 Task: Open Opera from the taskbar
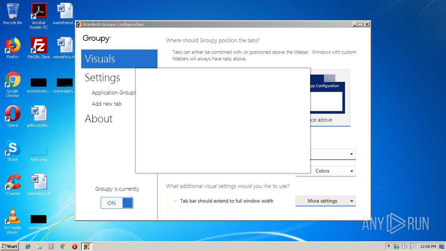click(75, 246)
